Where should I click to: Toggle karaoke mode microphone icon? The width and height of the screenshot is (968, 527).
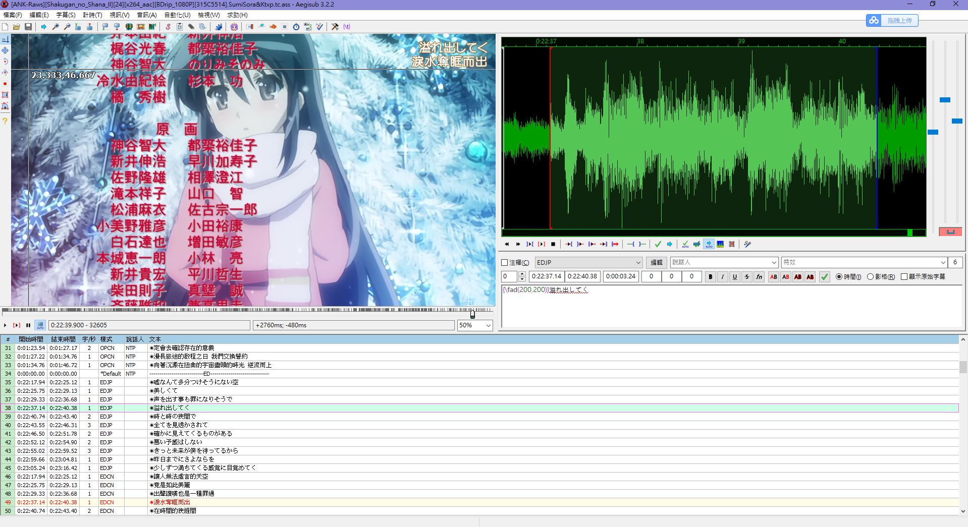point(747,244)
